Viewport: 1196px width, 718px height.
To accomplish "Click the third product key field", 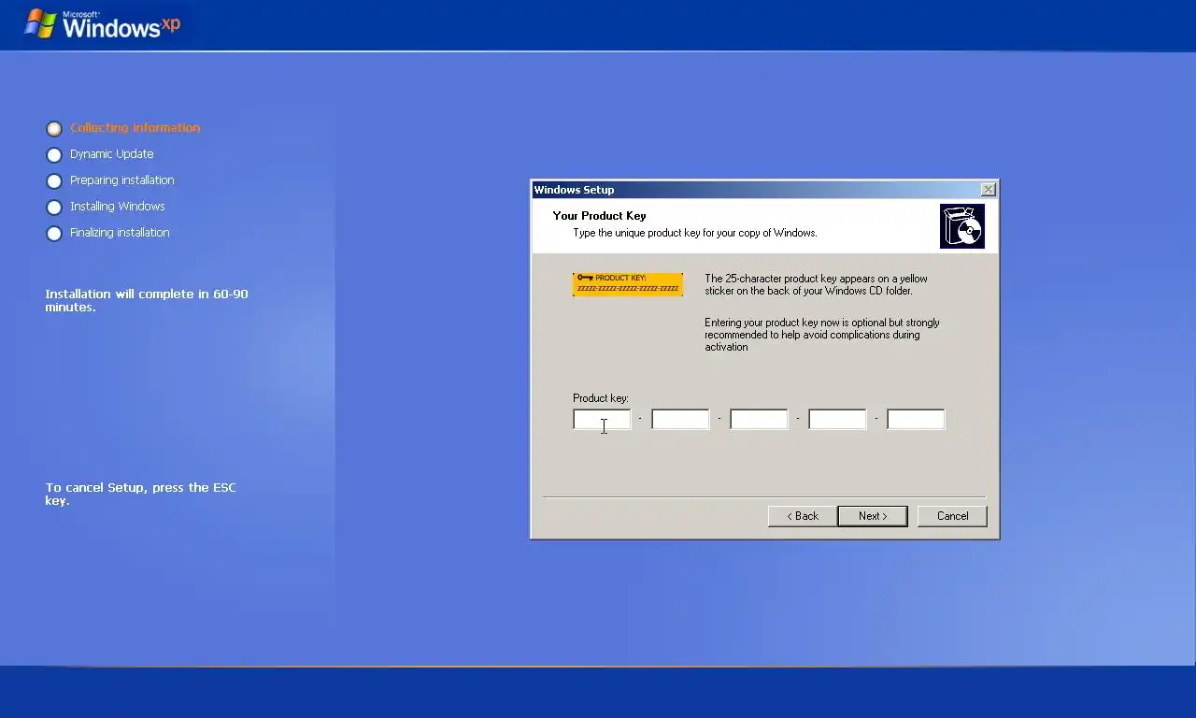I will click(759, 420).
